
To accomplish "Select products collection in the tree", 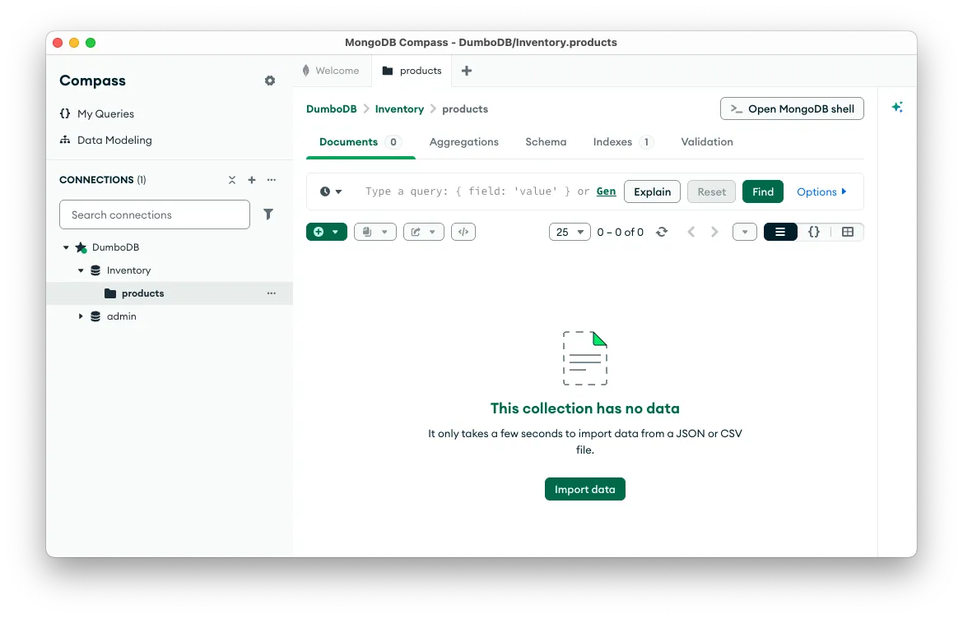I will 170,293.
